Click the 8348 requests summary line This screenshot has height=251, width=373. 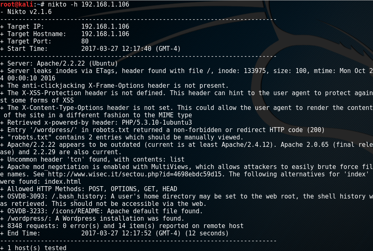(122, 226)
